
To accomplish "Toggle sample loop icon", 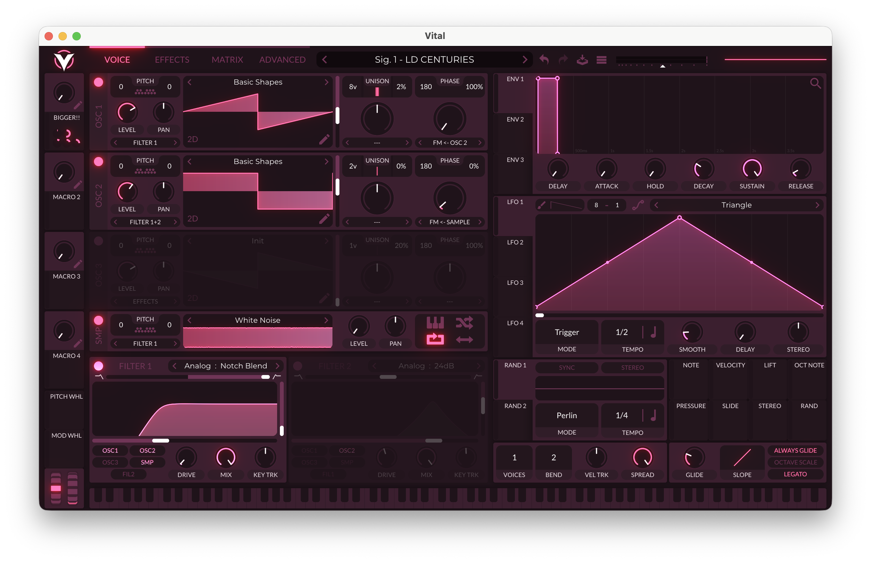I will point(435,339).
